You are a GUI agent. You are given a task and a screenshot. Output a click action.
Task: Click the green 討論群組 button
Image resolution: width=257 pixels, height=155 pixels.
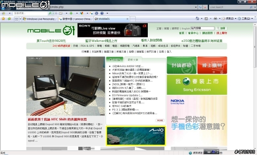point(182,65)
